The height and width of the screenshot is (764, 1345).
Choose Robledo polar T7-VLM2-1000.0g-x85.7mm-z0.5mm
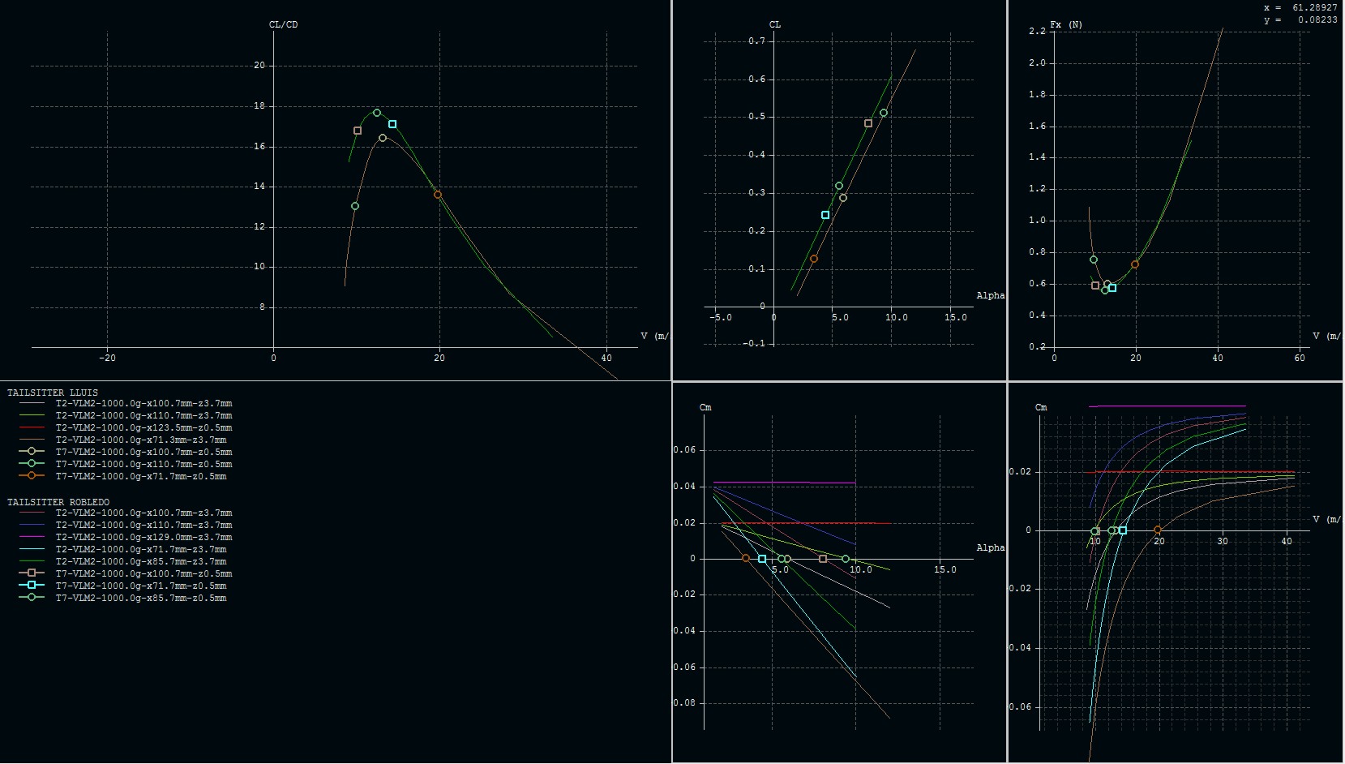click(141, 598)
